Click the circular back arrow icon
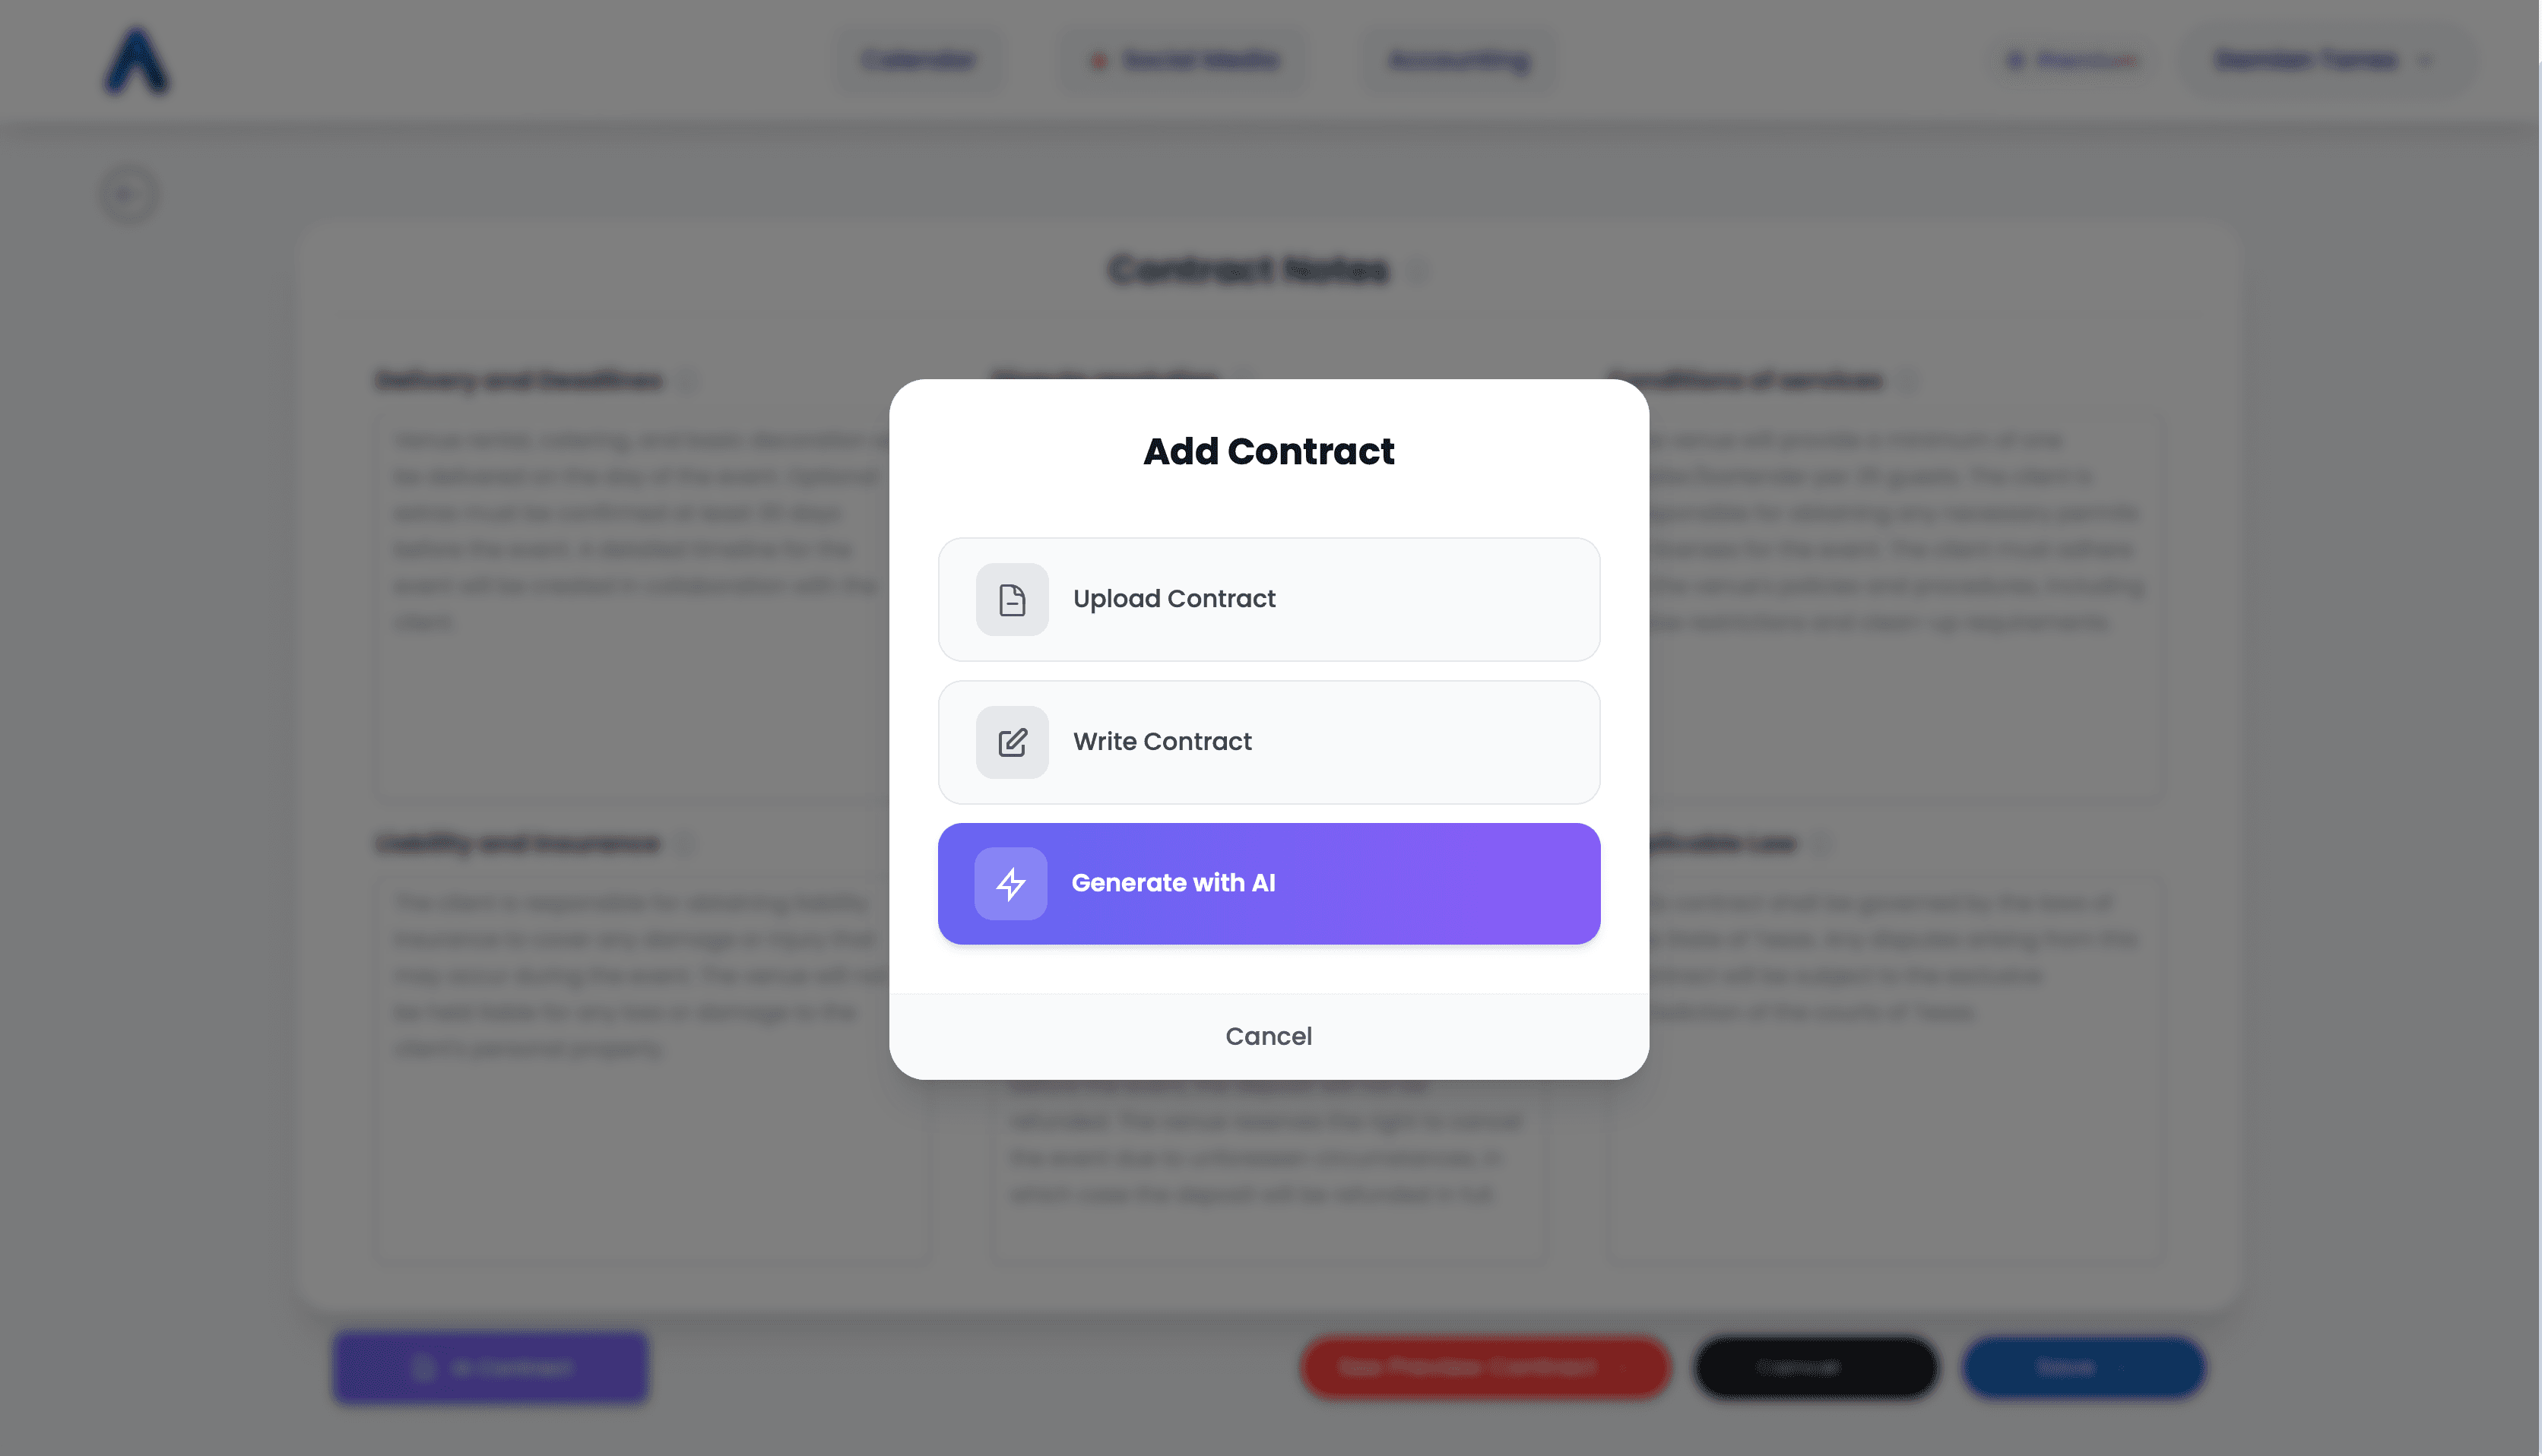The image size is (2542, 1456). 128,194
